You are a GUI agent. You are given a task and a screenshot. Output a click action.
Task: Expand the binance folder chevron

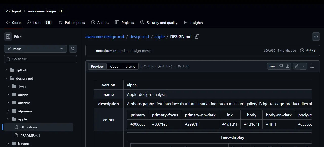click(x=8, y=144)
